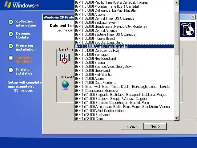Pick Indiana (East) time zone
Image resolution: width=197 pixels, height=148 pixels.
[x=124, y=39]
